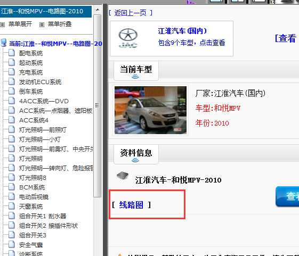Screen dimensions: 299x256
Task: Click the 菜单展开 expand-menu icon
Action: (x=2, y=24)
